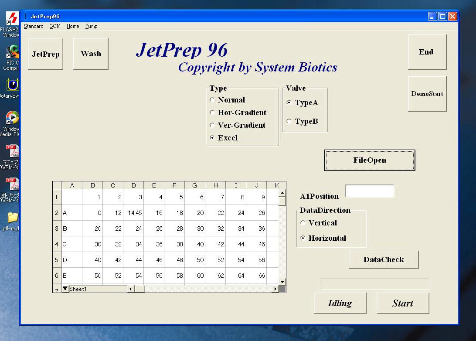
Task: Click the horizontal scroll-left arrow
Action: point(130,289)
